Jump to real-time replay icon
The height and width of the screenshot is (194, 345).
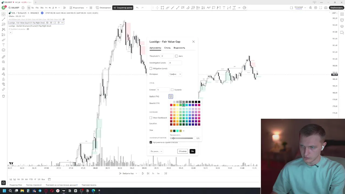[x=165, y=173]
